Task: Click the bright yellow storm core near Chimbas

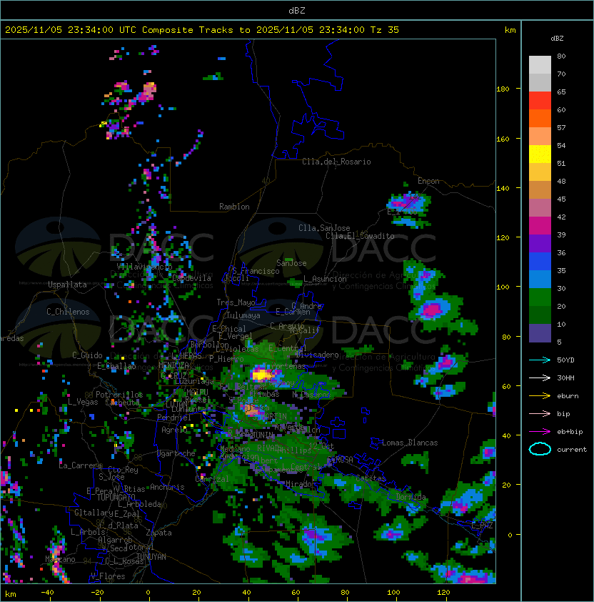Action: click(261, 374)
